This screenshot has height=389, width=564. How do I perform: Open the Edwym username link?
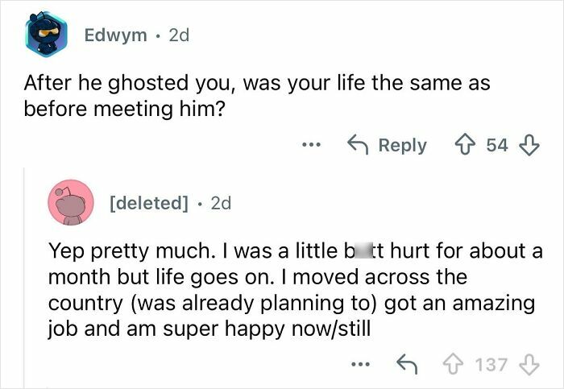(115, 35)
